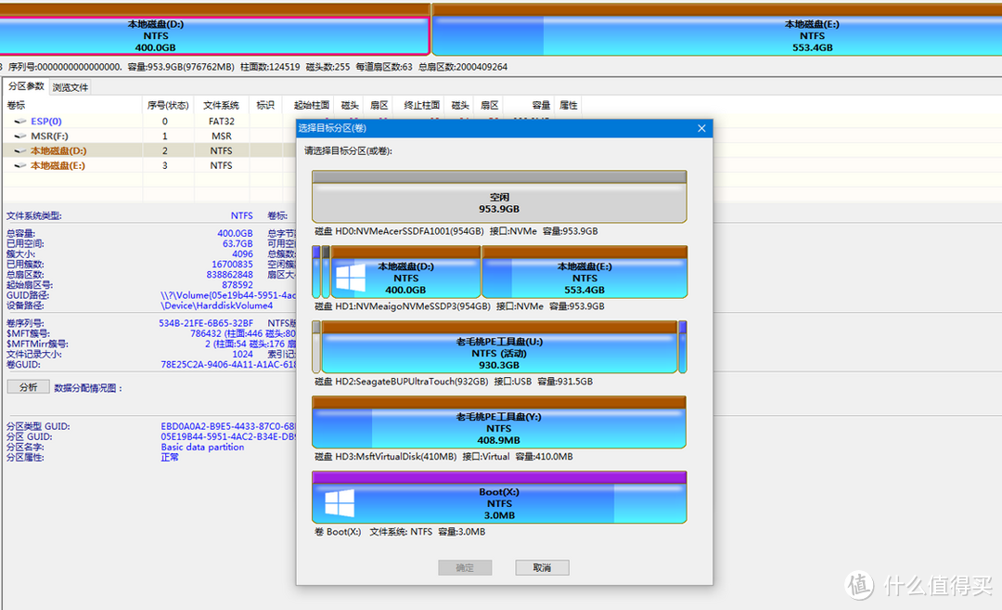Click the 分析 button
Screen dimensions: 1002x610
[28, 387]
